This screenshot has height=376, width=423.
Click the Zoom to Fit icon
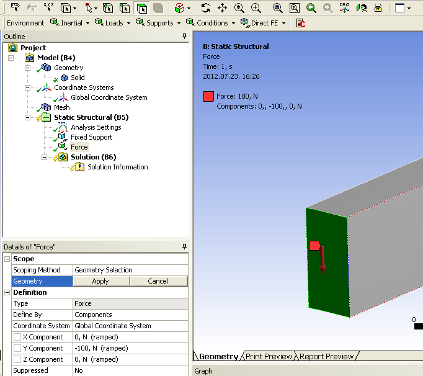coord(278,8)
